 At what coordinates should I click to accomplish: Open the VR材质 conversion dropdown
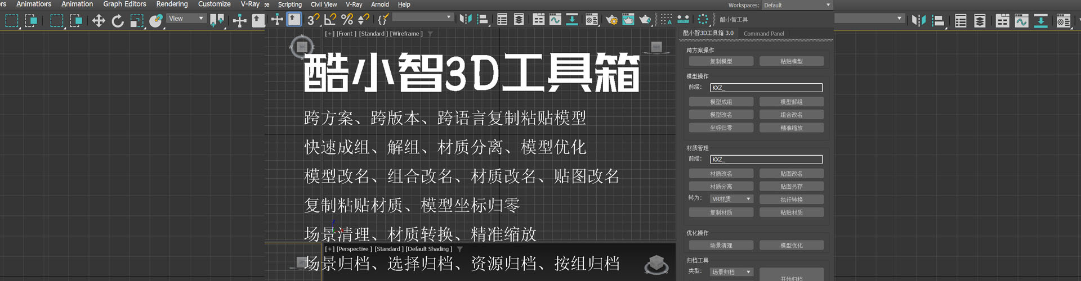[x=731, y=199]
